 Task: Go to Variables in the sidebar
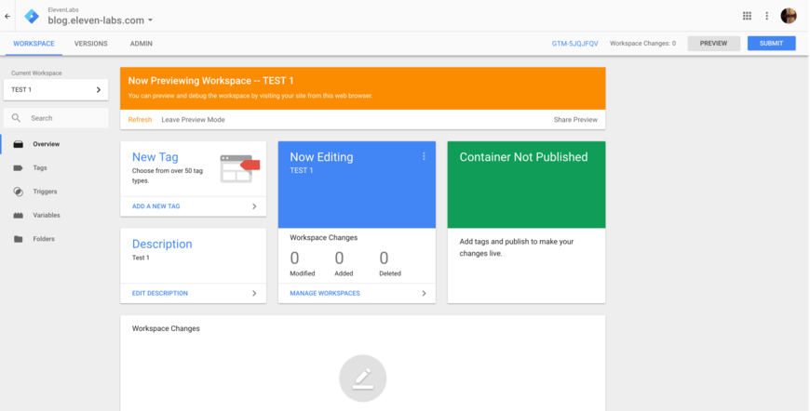pos(46,215)
